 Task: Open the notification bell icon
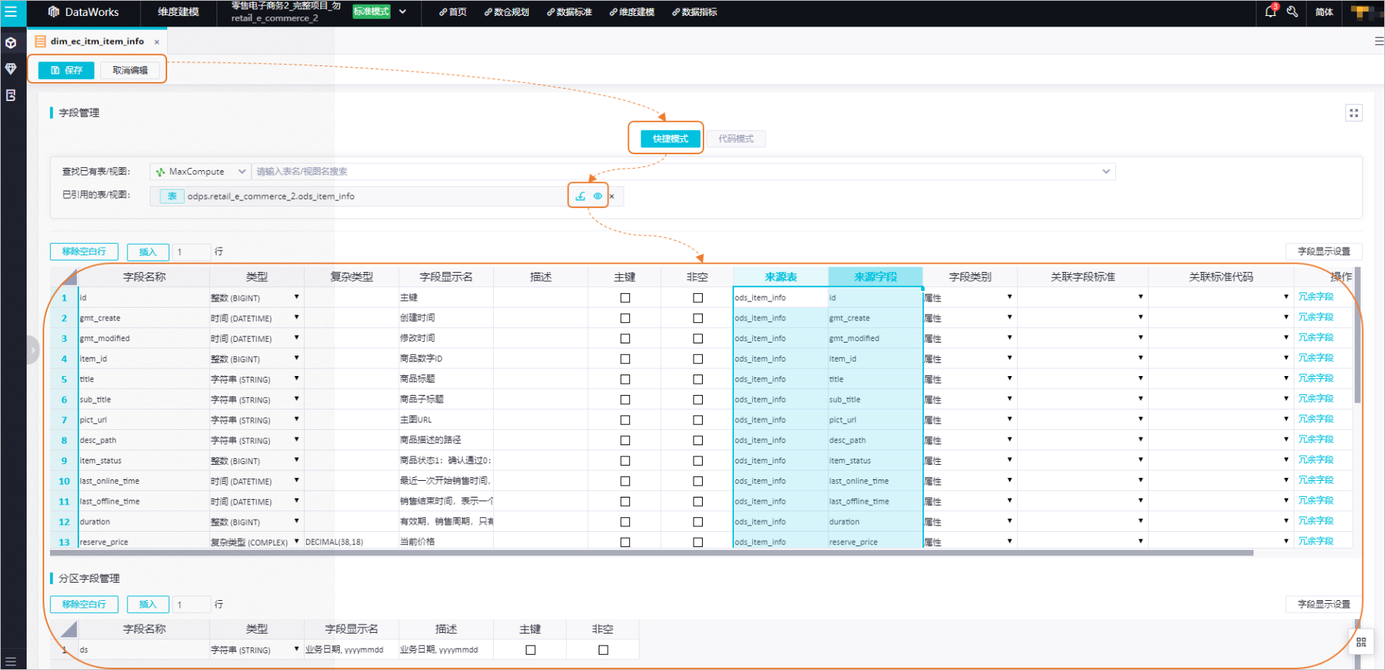1270,11
